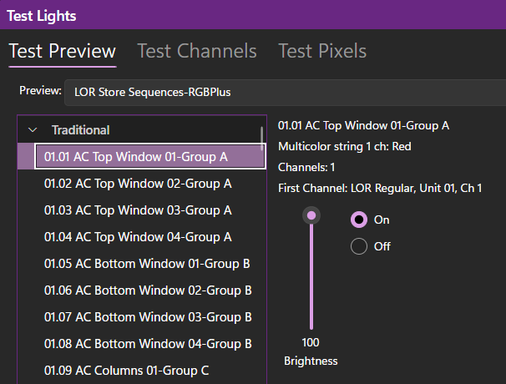506x384 pixels.
Task: Choose 01.03 AC Top Window 03-Group A
Action: coord(138,210)
